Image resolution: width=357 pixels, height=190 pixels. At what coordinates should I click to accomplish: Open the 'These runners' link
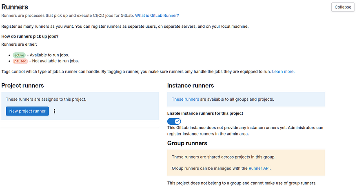tap(185, 99)
